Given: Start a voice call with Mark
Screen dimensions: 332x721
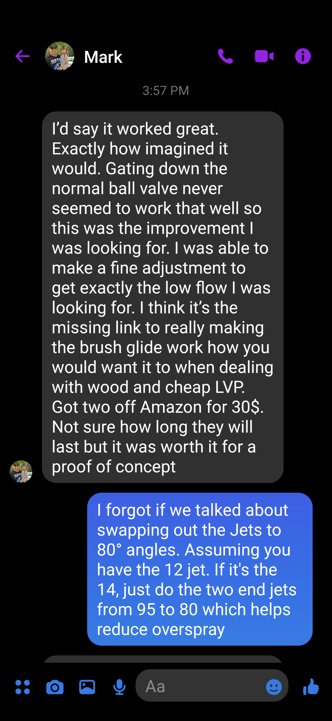Looking at the screenshot, I should pos(225,56).
